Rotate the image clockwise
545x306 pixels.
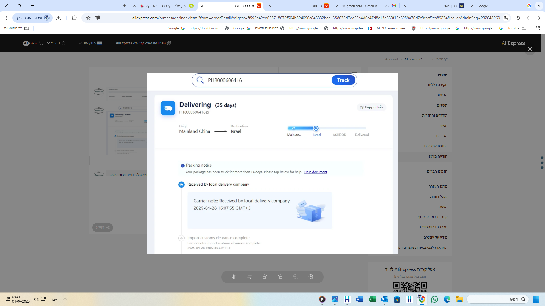(280, 277)
